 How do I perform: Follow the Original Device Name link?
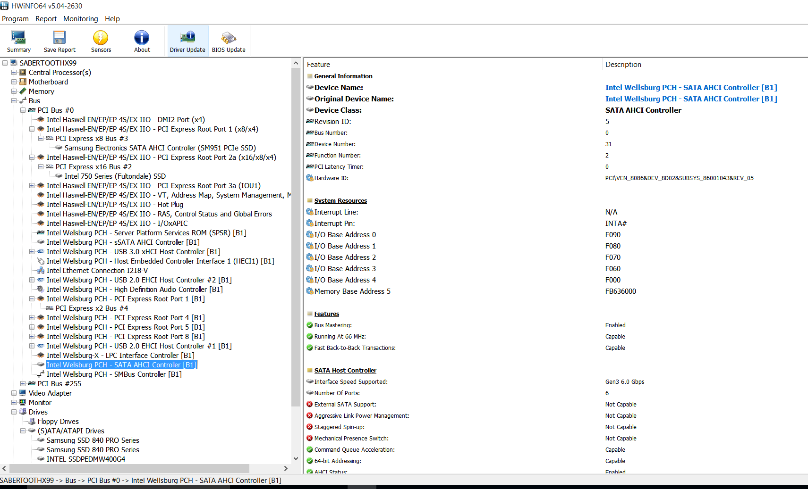[691, 99]
